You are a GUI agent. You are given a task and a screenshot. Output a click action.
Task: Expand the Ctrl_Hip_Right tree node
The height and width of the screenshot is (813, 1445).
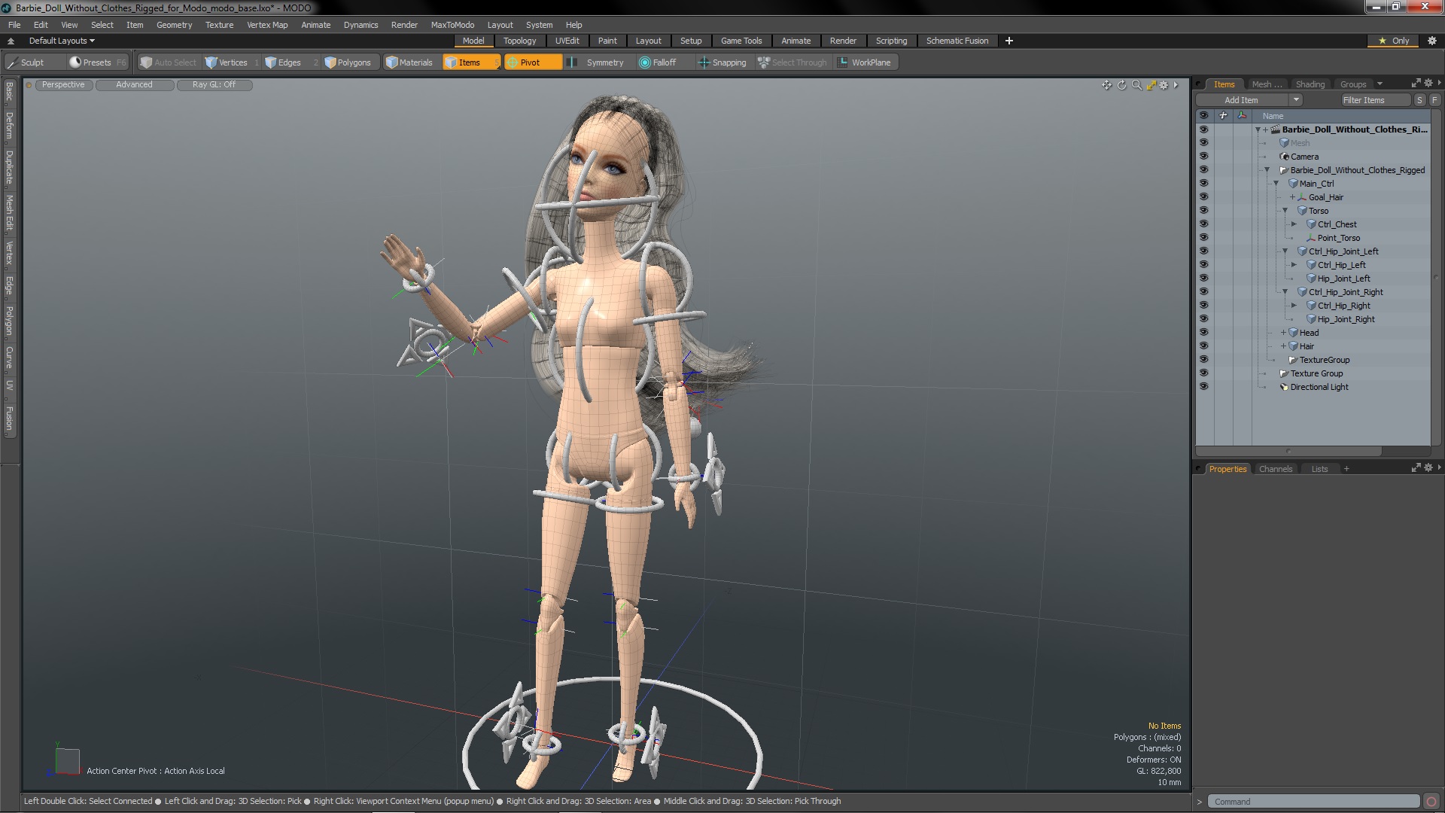click(1294, 306)
